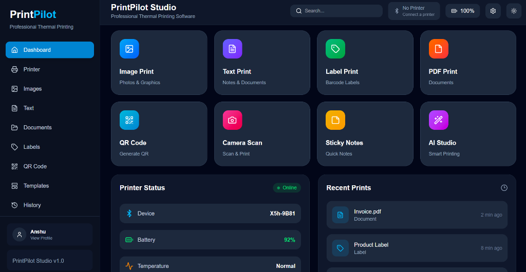The width and height of the screenshot is (526, 272).
Task: Open the Image Print card title
Action: [137, 72]
